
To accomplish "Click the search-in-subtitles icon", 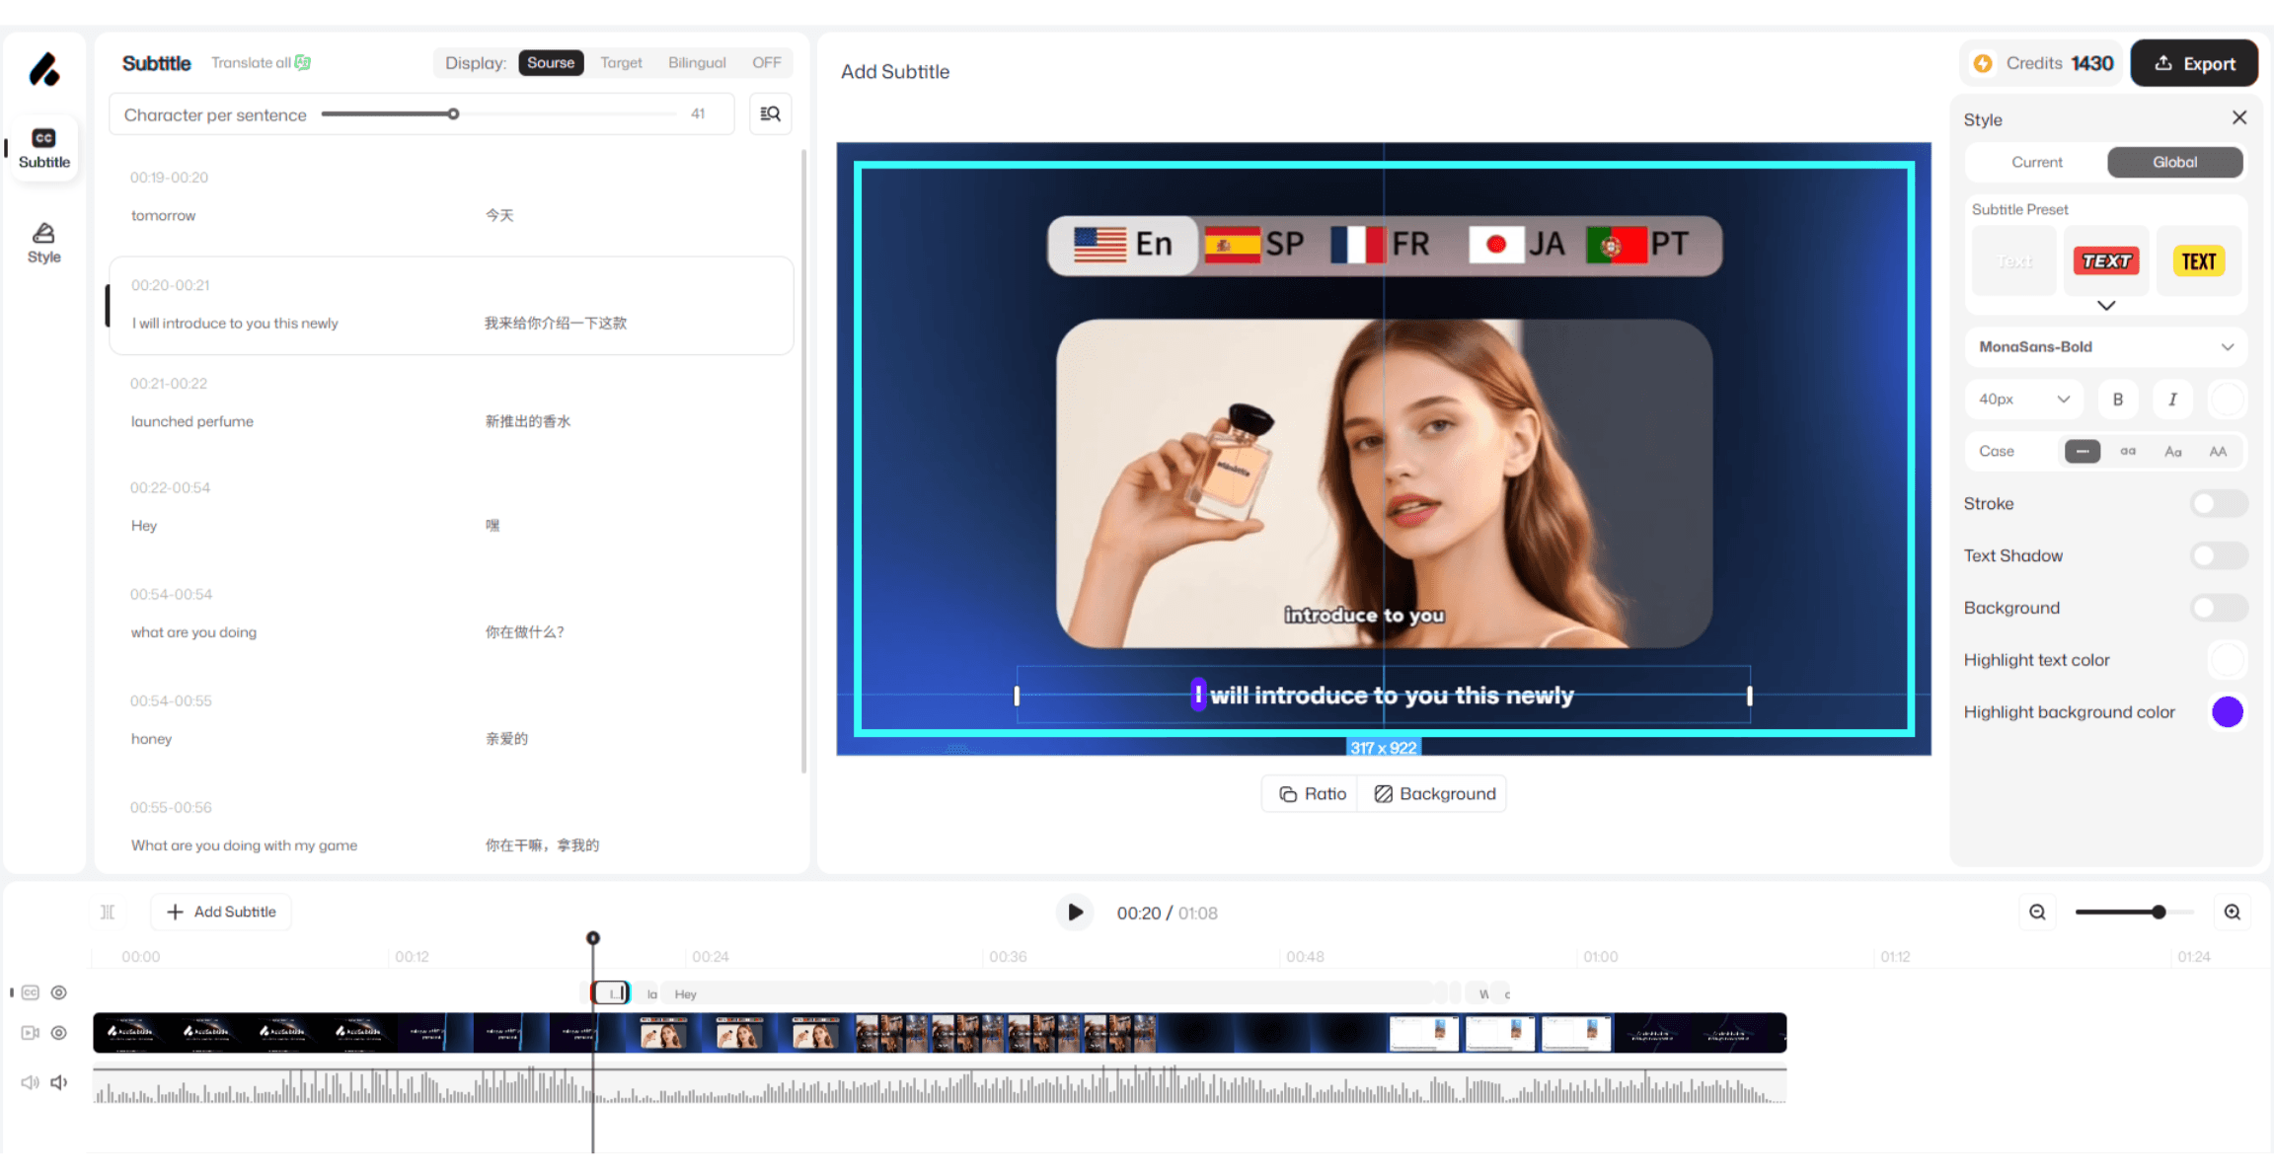I will pos(770,114).
